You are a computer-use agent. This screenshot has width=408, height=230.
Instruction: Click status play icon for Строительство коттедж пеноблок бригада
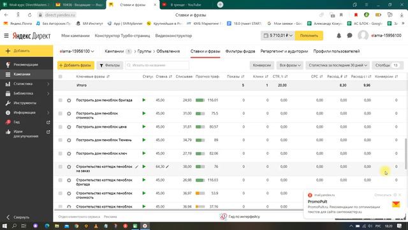coord(144,180)
